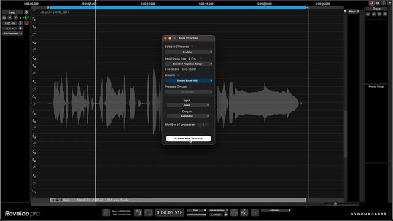This screenshot has width=393, height=221.
Task: Click the undo arrow button in transport bar
Action: [138, 212]
